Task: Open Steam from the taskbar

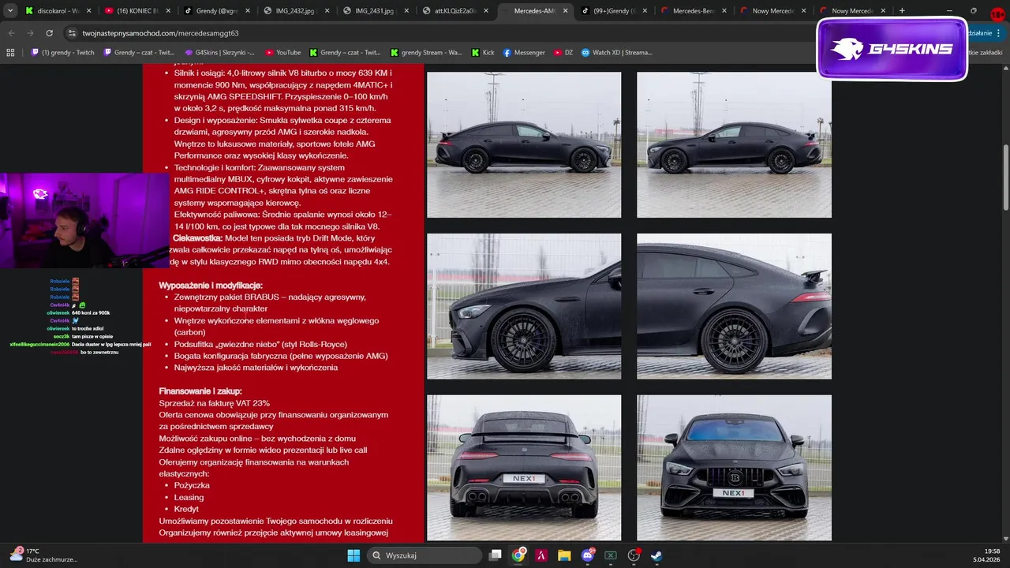Action: click(x=656, y=555)
